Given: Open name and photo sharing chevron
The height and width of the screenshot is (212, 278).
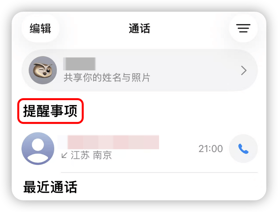Looking at the screenshot, I should (x=244, y=71).
